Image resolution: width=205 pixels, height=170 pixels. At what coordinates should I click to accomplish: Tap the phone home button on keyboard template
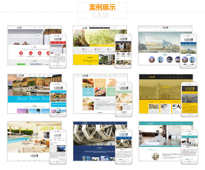[58, 66]
